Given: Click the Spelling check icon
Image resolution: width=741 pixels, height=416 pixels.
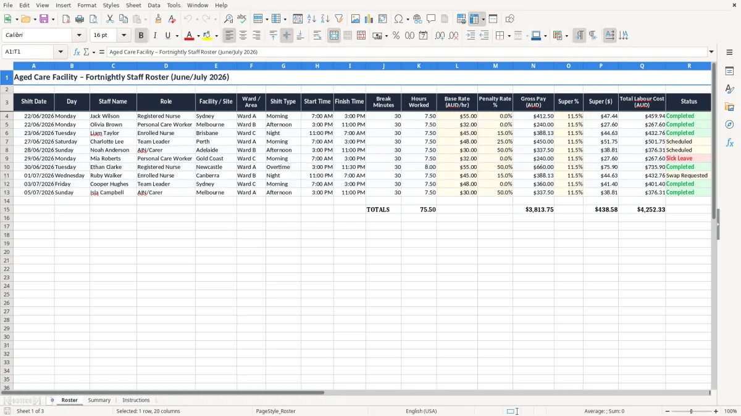Looking at the screenshot, I should 241,18.
